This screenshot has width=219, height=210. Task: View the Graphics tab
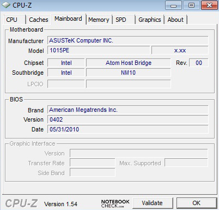(150, 20)
